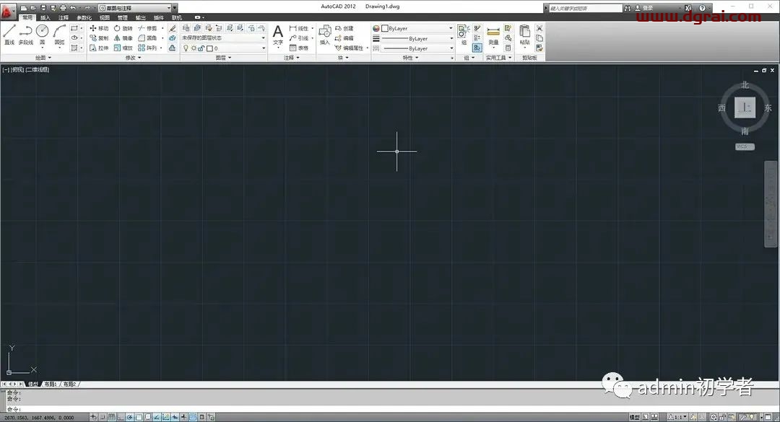Toggle the layer on/off lightbulb icon
780x422 pixels.
185,48
